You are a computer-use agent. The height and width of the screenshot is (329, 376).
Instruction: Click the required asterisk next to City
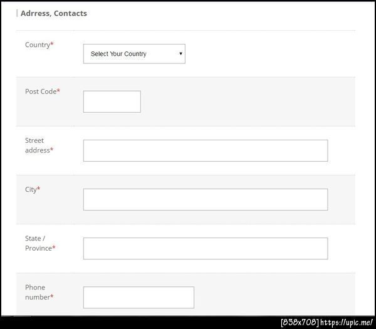tap(39, 189)
